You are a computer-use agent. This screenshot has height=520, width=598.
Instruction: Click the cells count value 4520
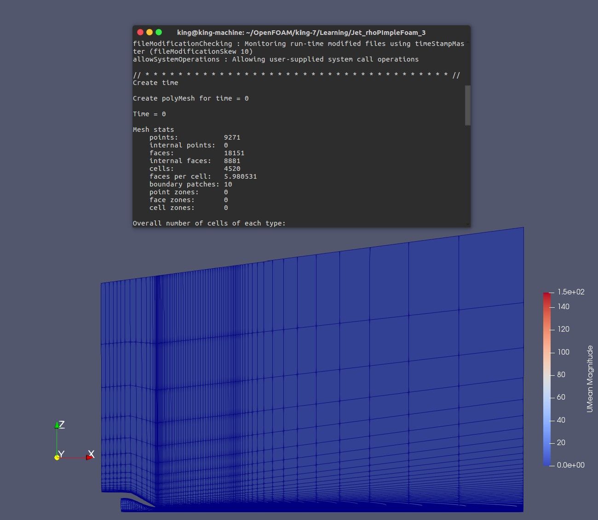coord(232,169)
